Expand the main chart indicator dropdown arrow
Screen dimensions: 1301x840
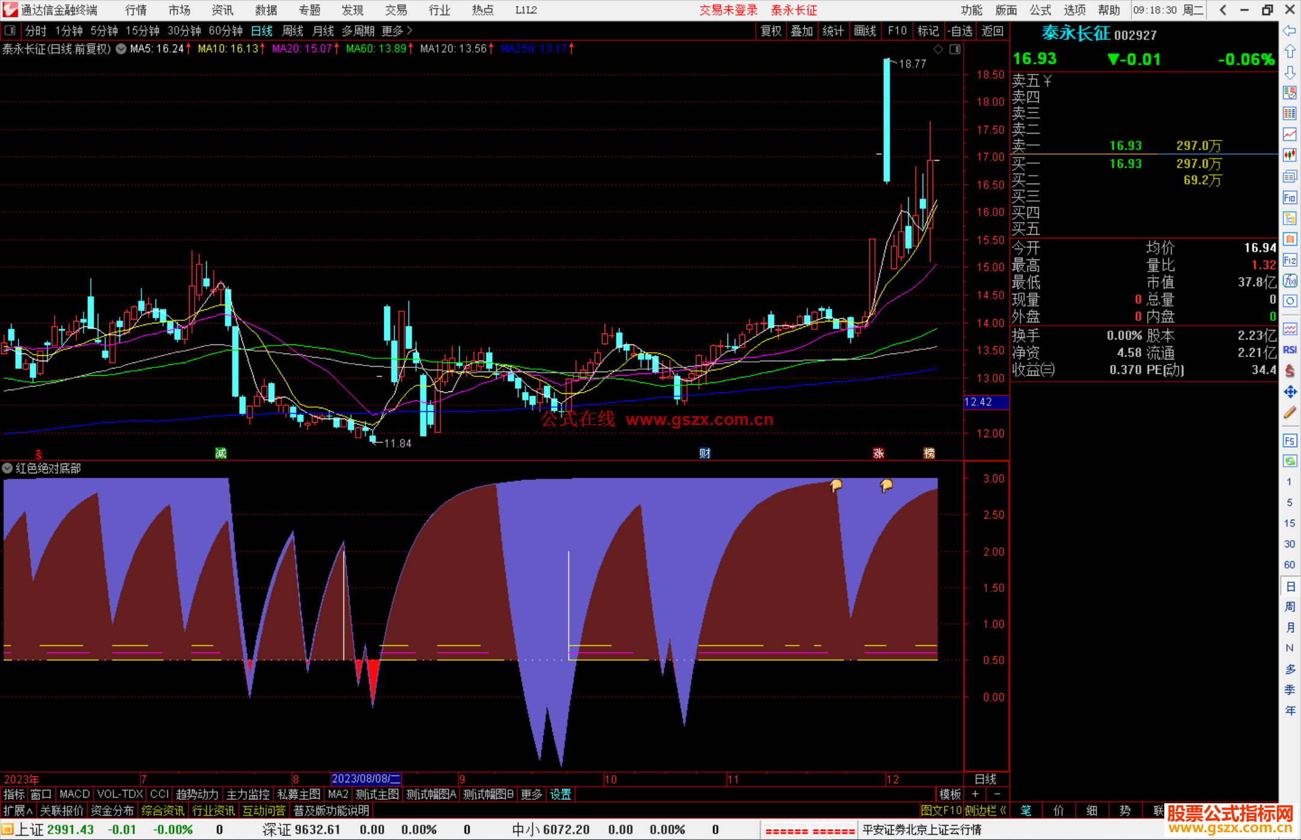(121, 49)
